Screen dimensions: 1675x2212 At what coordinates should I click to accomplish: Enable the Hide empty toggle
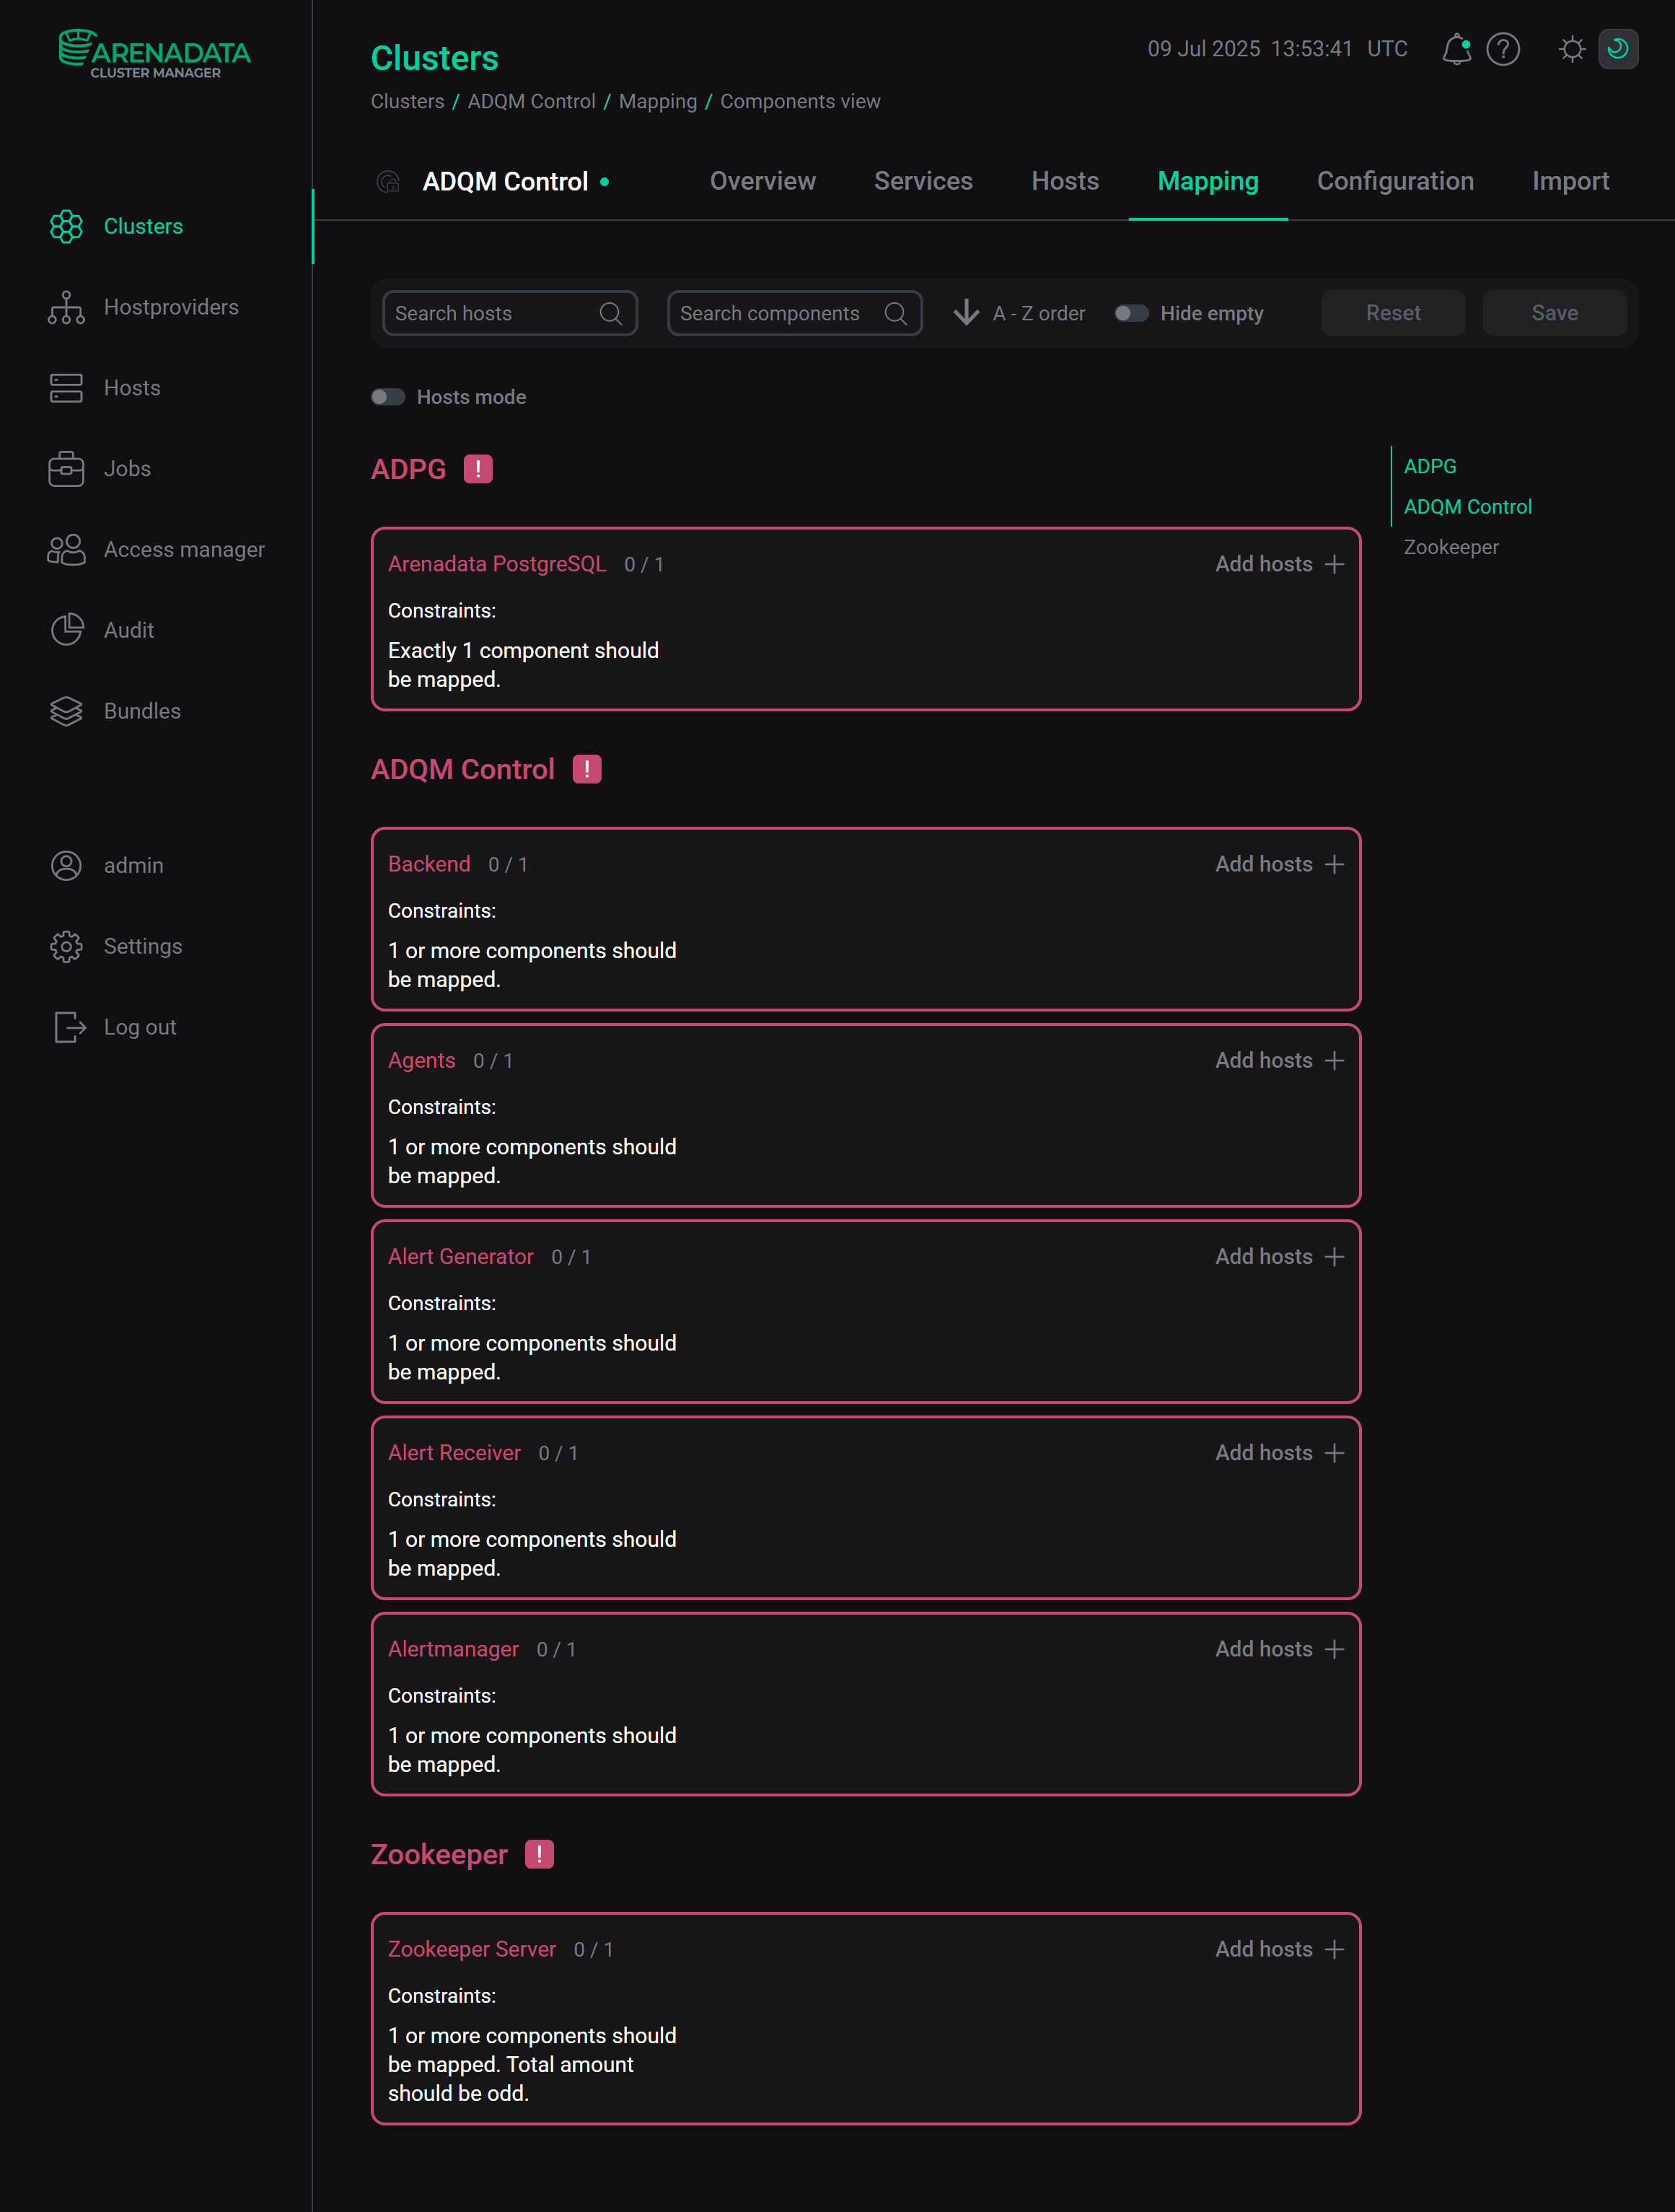tap(1133, 313)
